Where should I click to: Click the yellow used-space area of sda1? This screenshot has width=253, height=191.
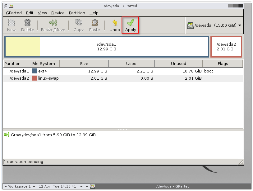23,47
